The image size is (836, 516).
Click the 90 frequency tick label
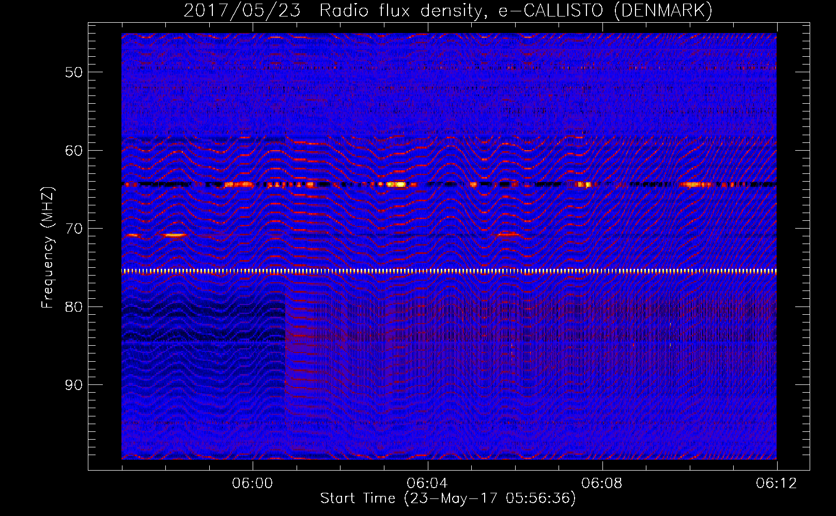coord(74,385)
